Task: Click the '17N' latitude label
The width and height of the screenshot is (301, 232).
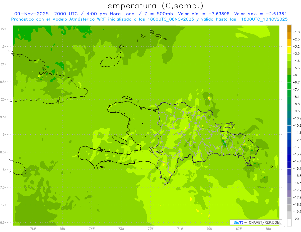Action: click(4, 205)
